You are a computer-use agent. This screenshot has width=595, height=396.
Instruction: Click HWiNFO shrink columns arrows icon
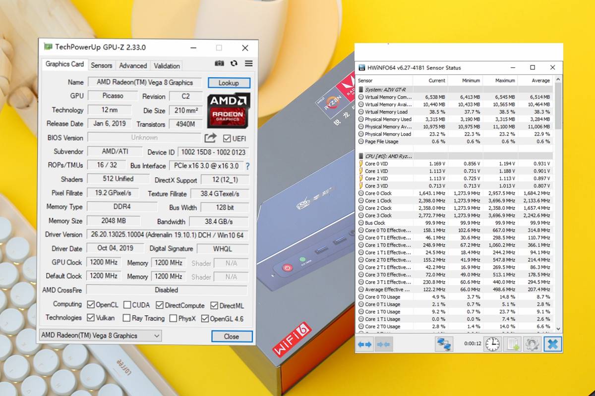(384, 344)
